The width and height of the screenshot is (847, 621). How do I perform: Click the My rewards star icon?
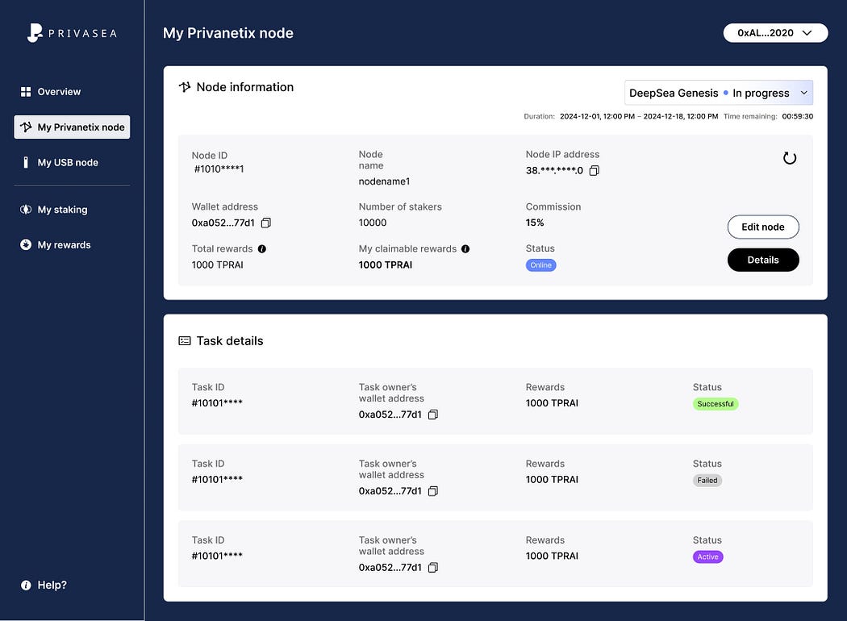[x=25, y=244]
